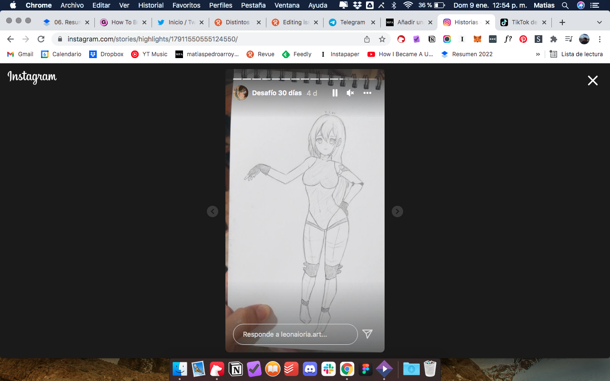Open the Historial menu
610x381 pixels.
151,5
